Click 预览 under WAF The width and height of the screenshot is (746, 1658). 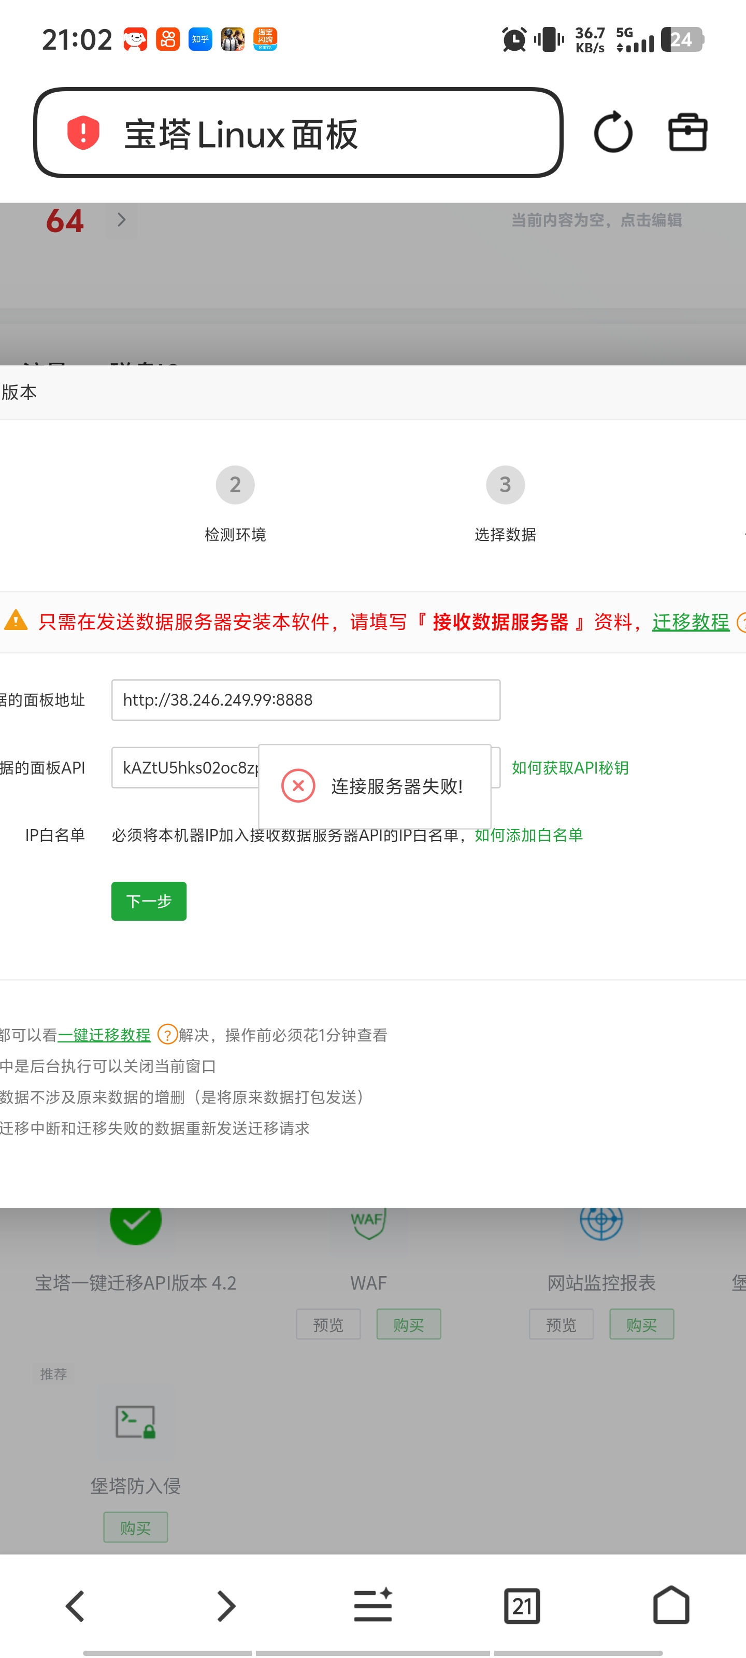click(328, 1325)
